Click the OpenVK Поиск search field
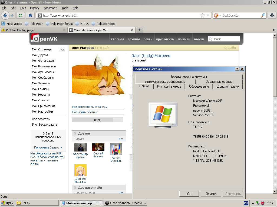 224,39
